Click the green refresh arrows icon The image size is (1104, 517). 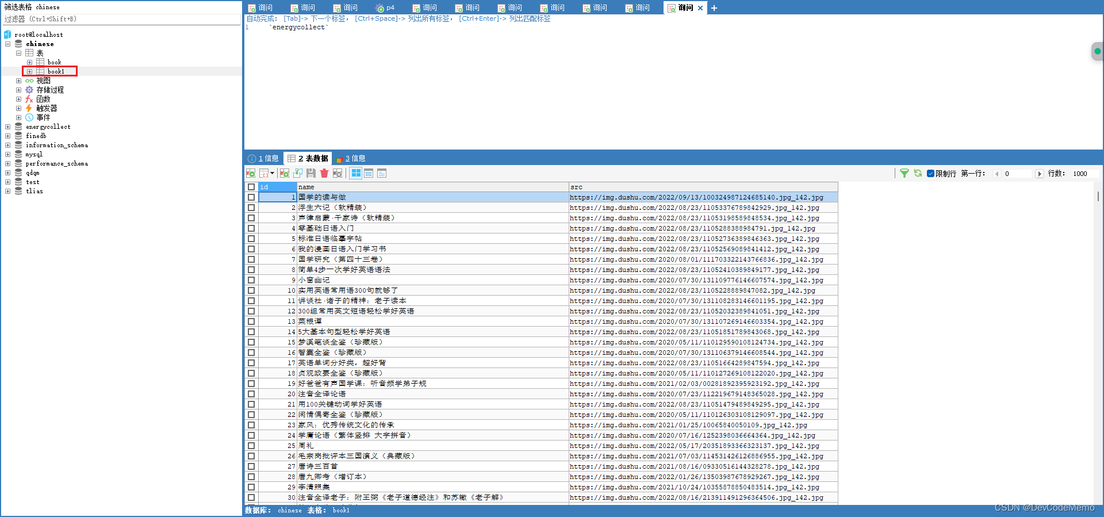point(918,173)
